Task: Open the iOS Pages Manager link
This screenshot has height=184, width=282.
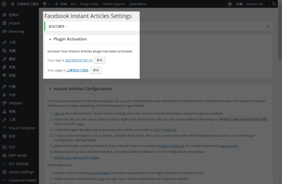Action: coord(157,130)
